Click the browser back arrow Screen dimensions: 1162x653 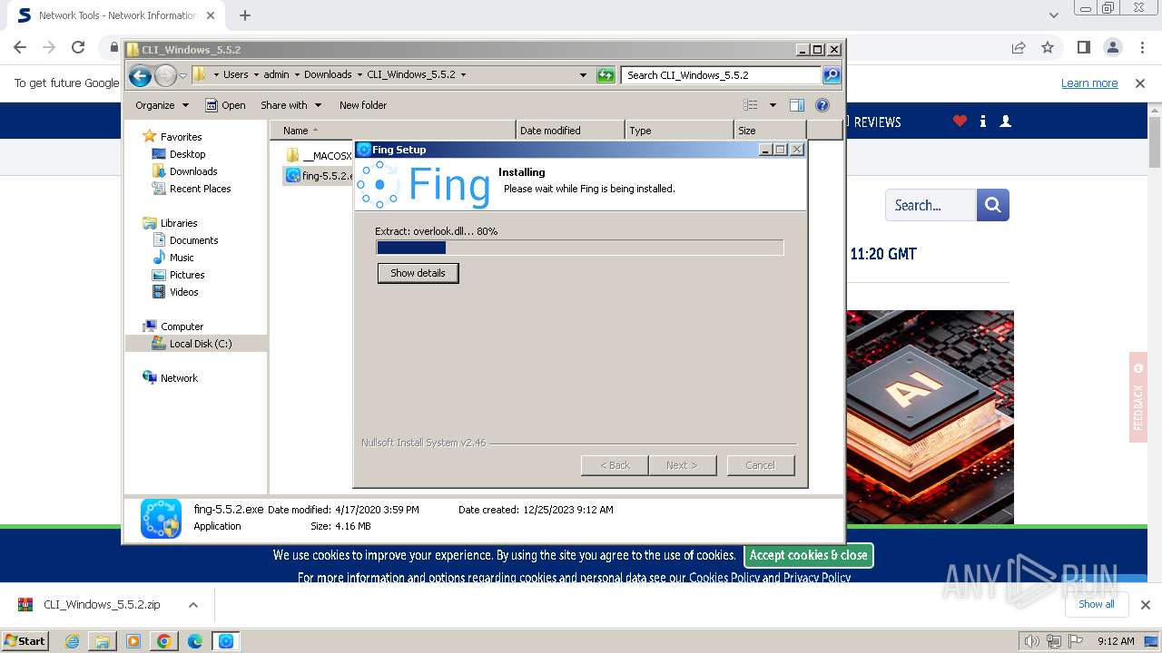(x=20, y=47)
